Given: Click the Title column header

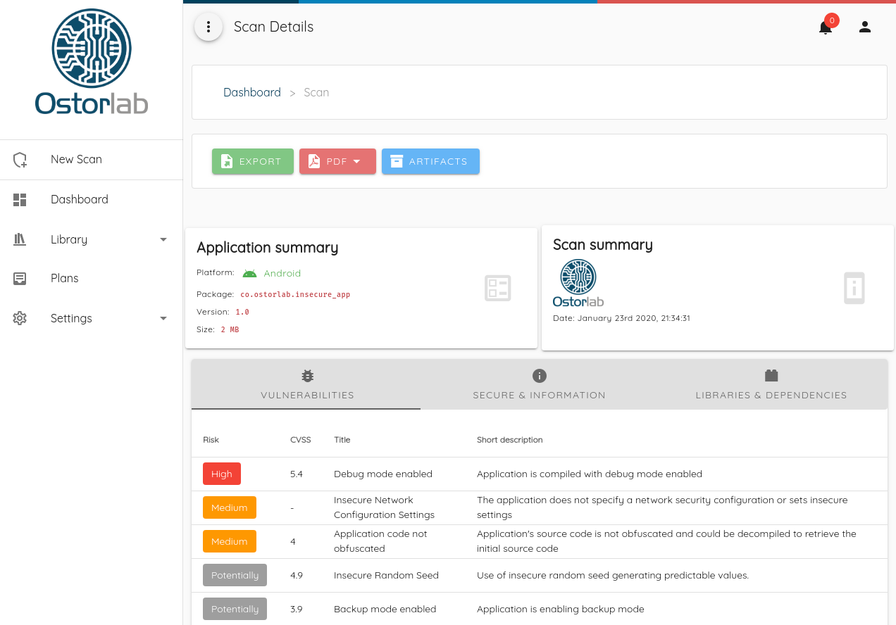Looking at the screenshot, I should click(x=342, y=440).
